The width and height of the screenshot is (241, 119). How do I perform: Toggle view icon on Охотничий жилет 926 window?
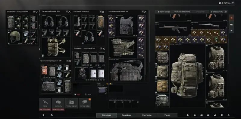pos(101,11)
